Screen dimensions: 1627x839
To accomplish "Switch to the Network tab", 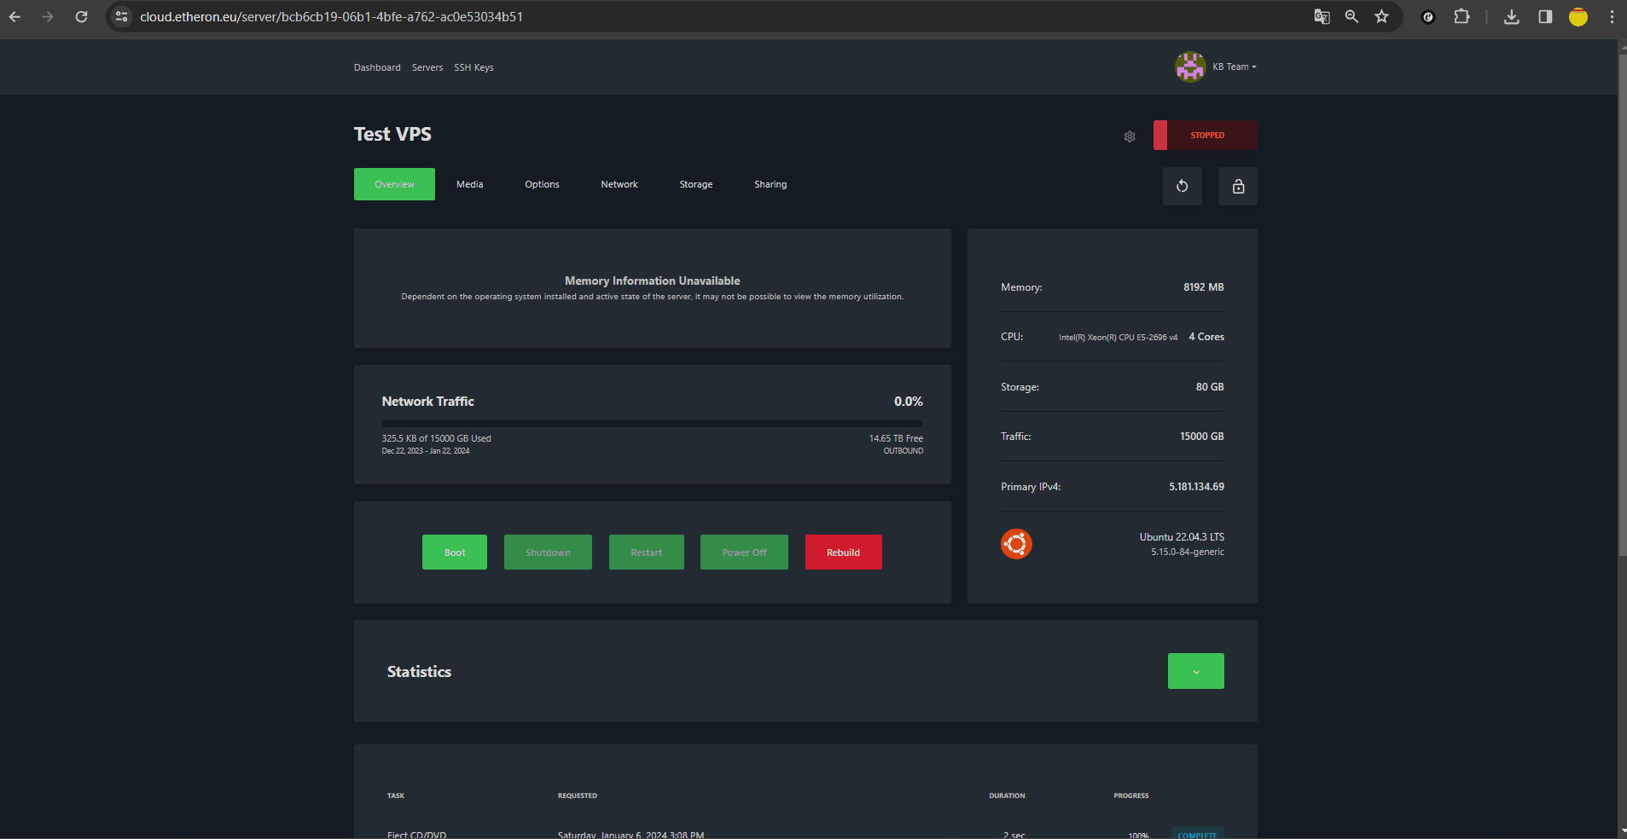I will coord(619,184).
